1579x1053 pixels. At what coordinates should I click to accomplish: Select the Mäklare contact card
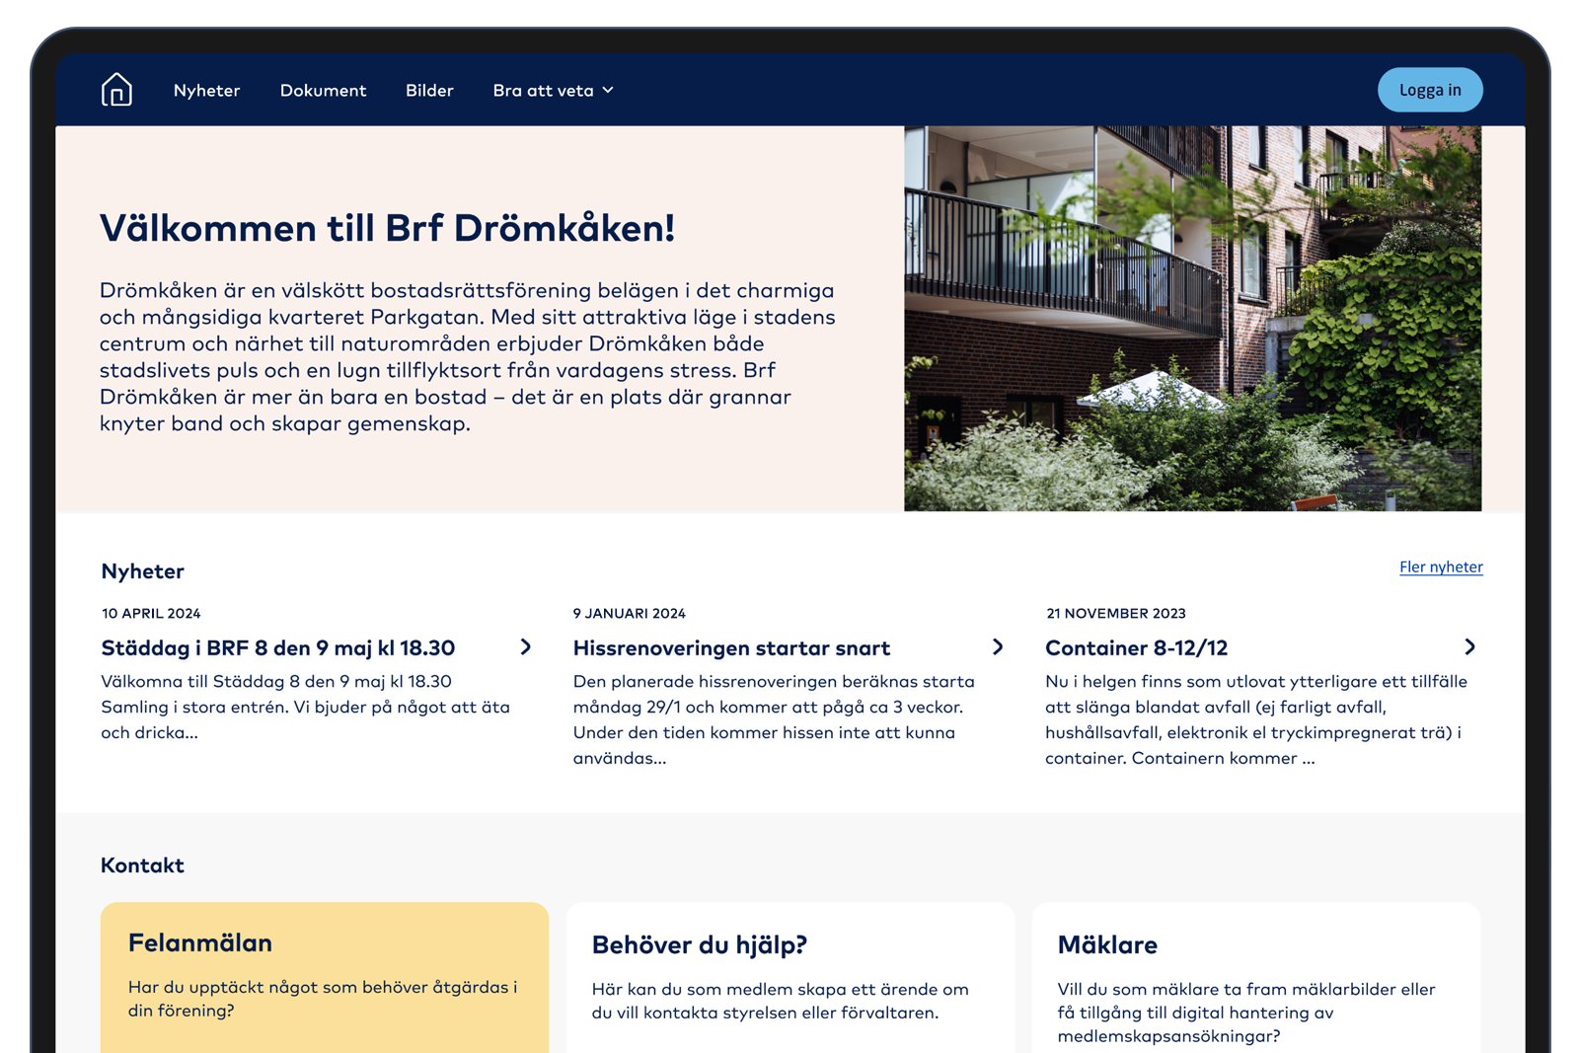1255,977
